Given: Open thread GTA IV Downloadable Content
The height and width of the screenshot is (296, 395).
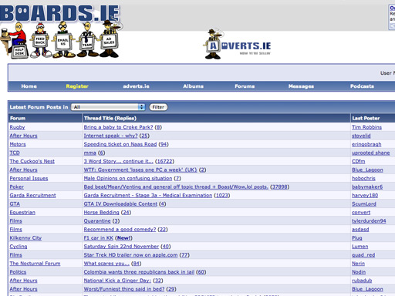Looking at the screenshot, I should [x=120, y=204].
